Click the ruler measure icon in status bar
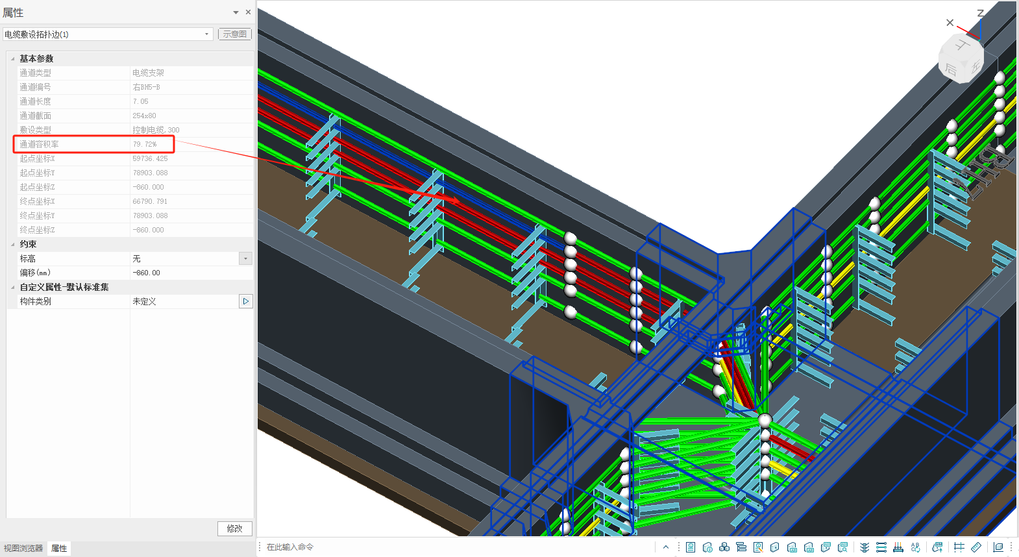 [976, 547]
